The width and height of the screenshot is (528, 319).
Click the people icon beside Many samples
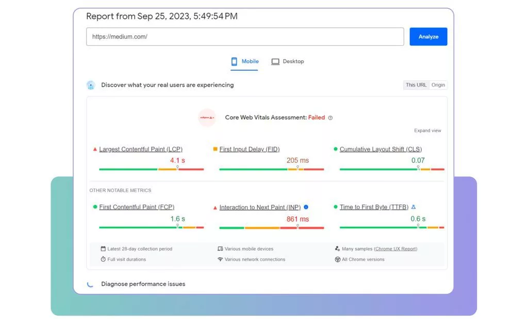[x=337, y=249]
